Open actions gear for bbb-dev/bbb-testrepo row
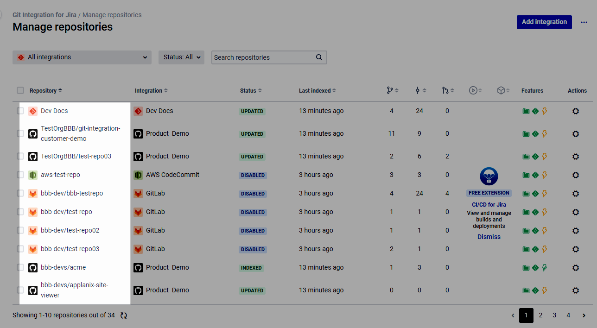This screenshot has width=597, height=328. 576,194
